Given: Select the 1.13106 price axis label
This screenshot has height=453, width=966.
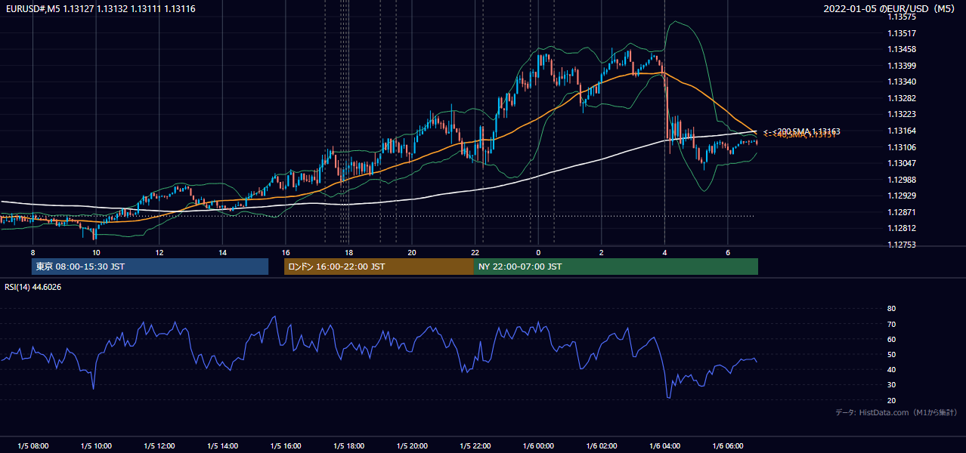Looking at the screenshot, I should coord(901,146).
